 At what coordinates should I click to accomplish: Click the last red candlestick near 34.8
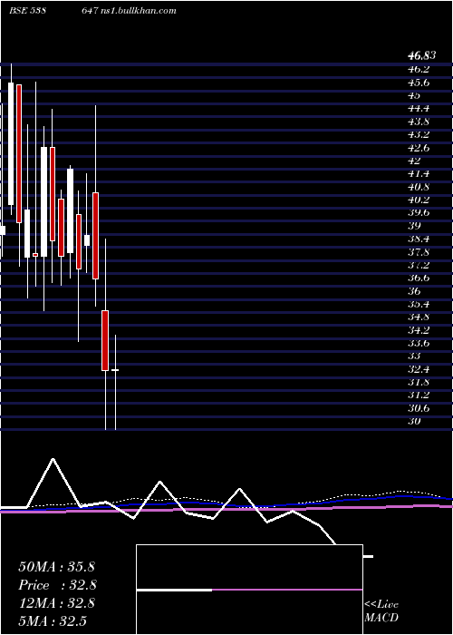[105, 340]
